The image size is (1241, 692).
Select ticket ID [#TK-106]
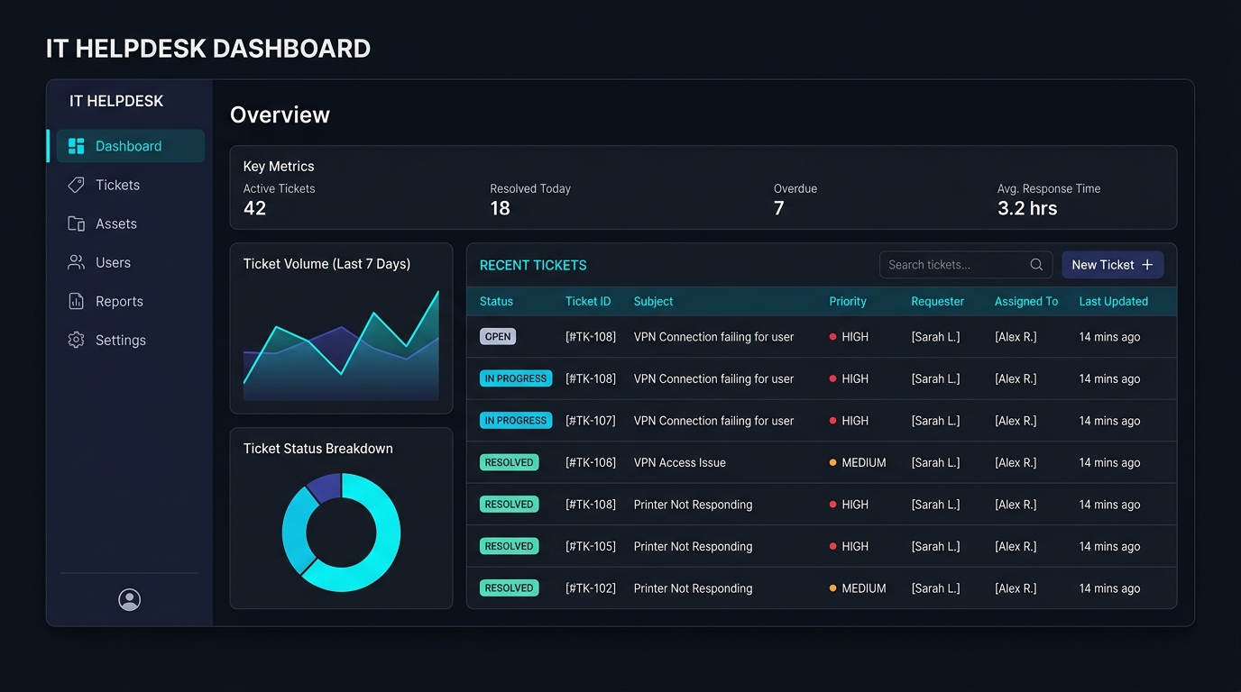click(x=591, y=462)
